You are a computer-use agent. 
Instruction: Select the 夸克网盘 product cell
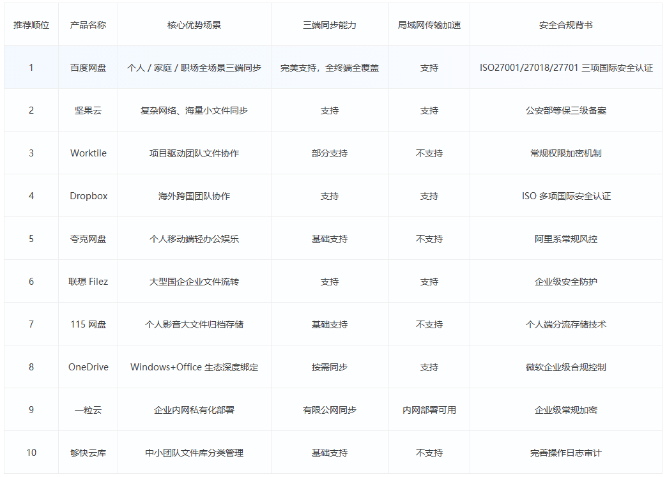pyautogui.click(x=88, y=239)
